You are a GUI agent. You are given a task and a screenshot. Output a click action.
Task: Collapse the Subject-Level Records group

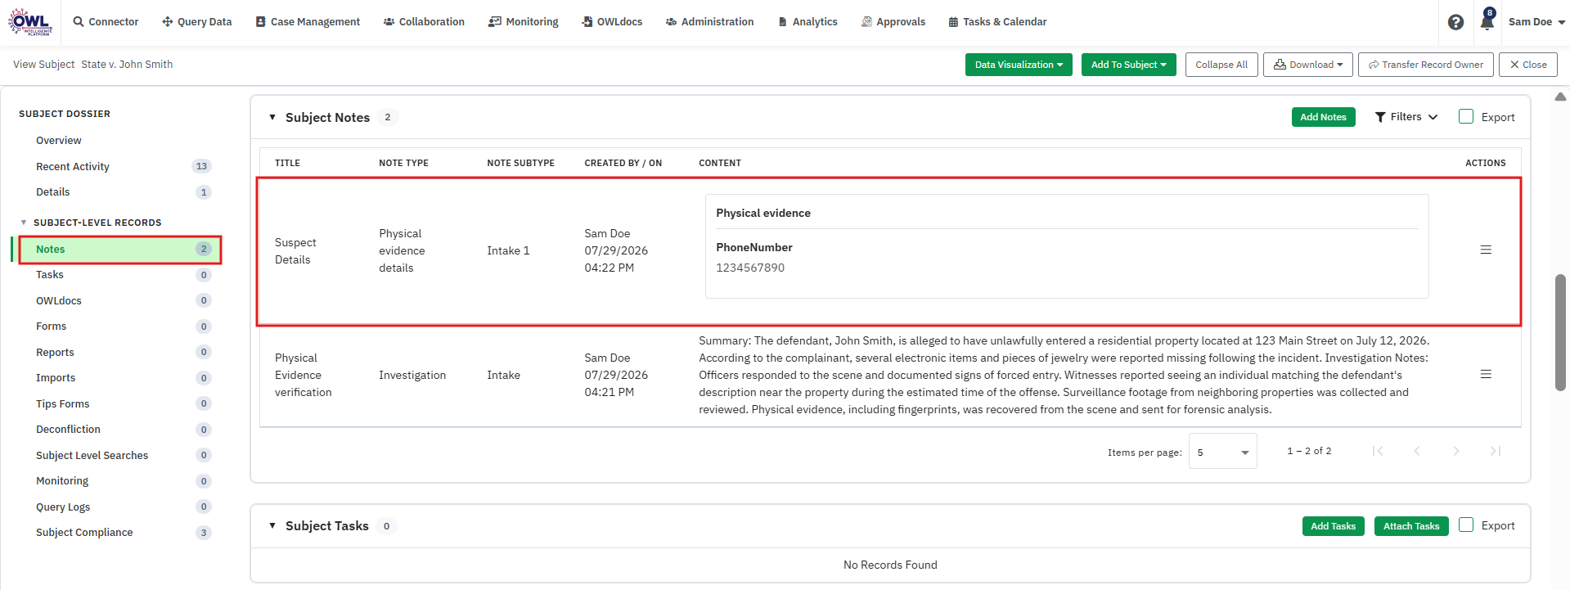pos(24,223)
